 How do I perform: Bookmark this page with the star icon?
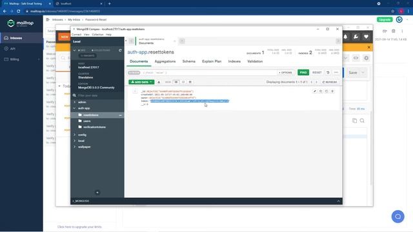[x=393, y=12]
